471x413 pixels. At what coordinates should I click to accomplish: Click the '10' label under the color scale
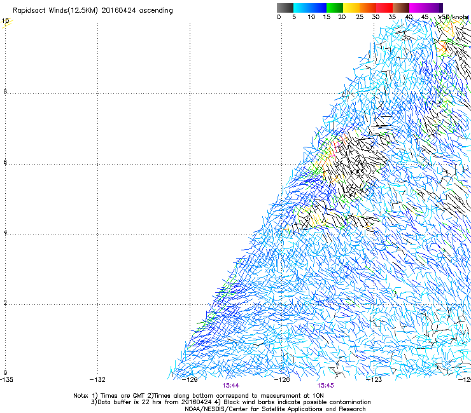tap(311, 17)
